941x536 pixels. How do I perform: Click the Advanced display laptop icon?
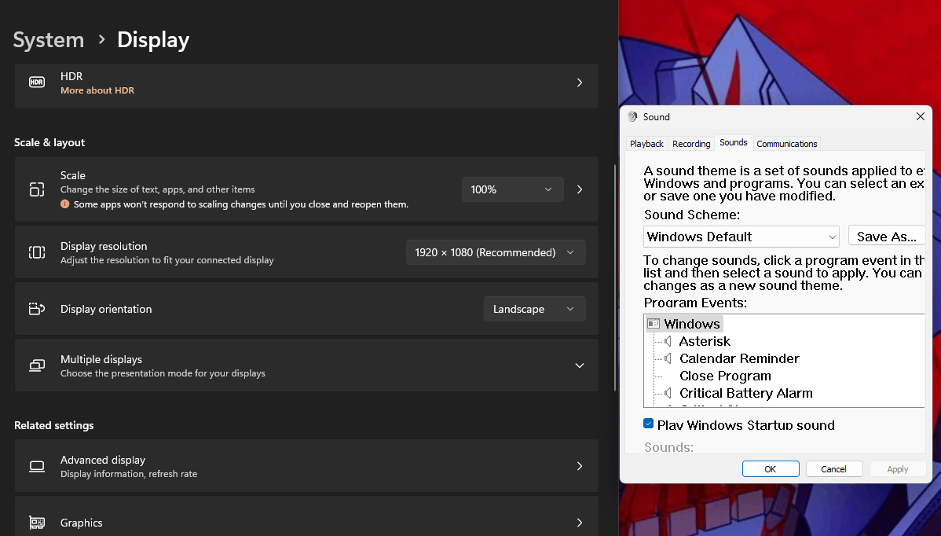click(37, 466)
